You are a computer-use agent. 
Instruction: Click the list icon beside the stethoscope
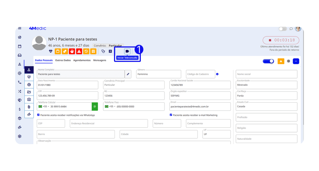click(x=110, y=51)
